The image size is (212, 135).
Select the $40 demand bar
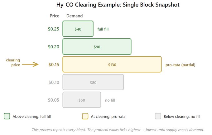pyautogui.click(x=78, y=29)
